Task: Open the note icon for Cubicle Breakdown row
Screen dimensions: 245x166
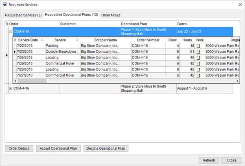Action: point(199,52)
